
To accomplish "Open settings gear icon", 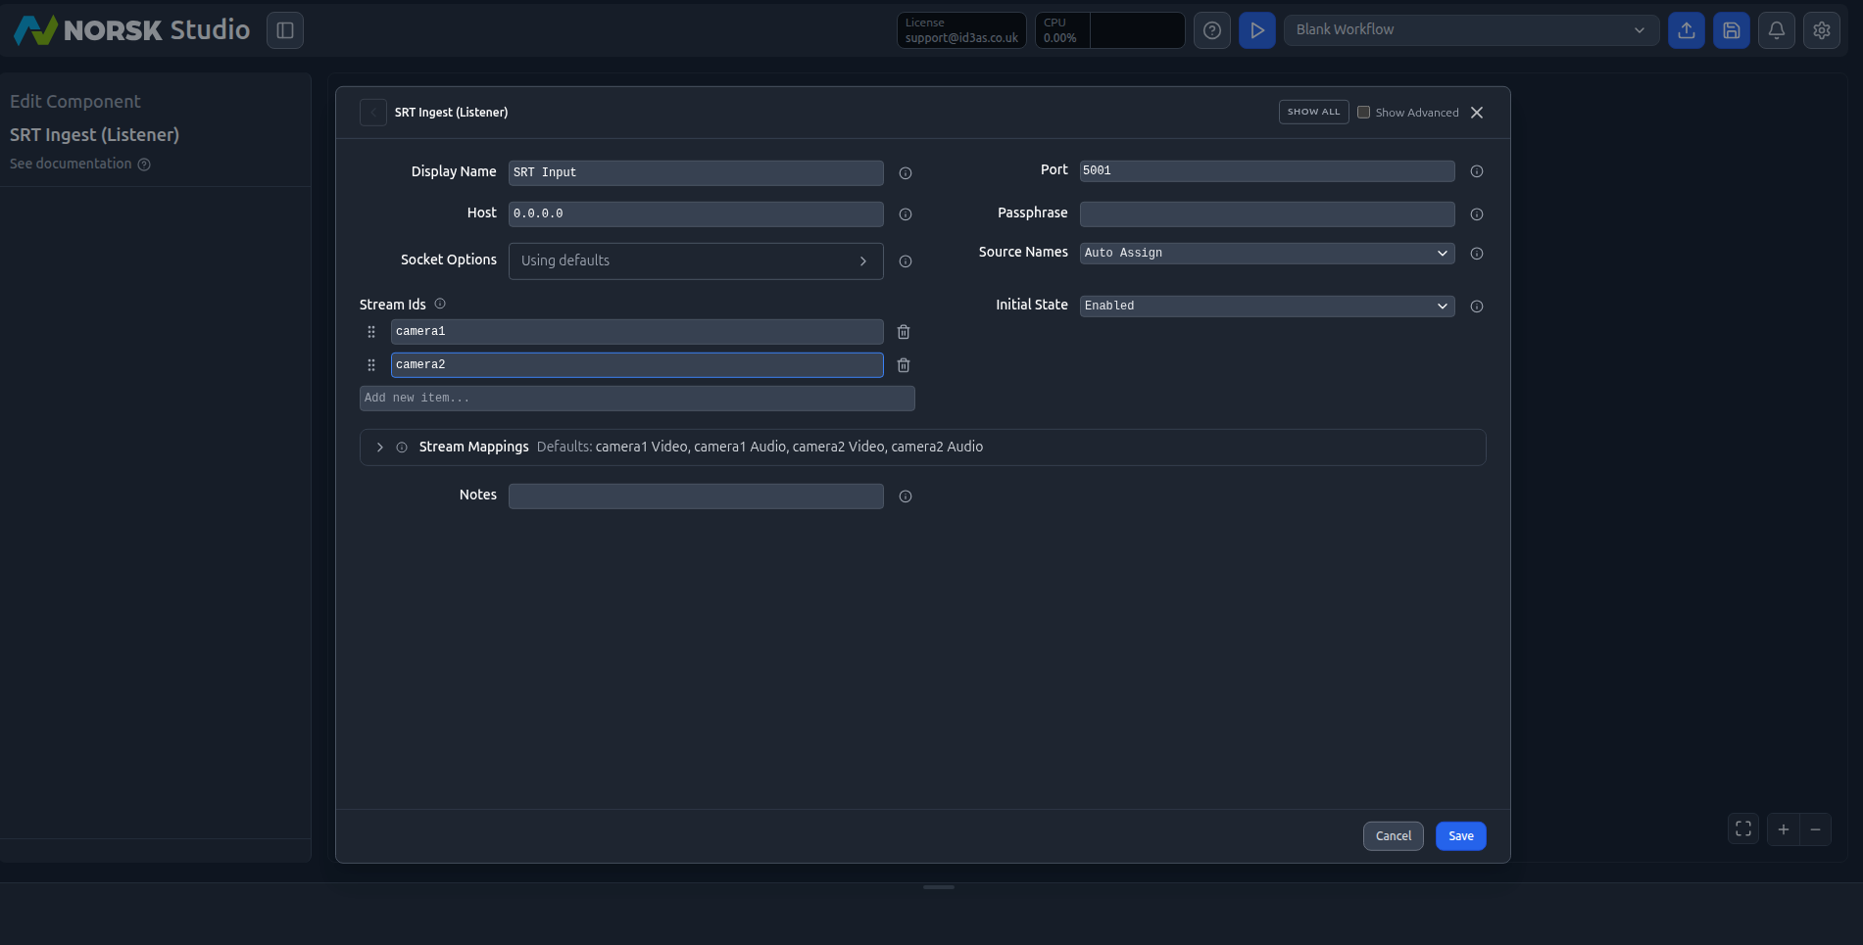I will (1822, 30).
